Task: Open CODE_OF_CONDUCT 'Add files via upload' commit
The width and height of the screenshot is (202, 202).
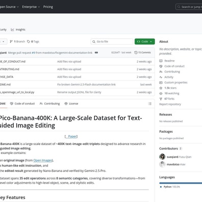Action: coord(69,62)
